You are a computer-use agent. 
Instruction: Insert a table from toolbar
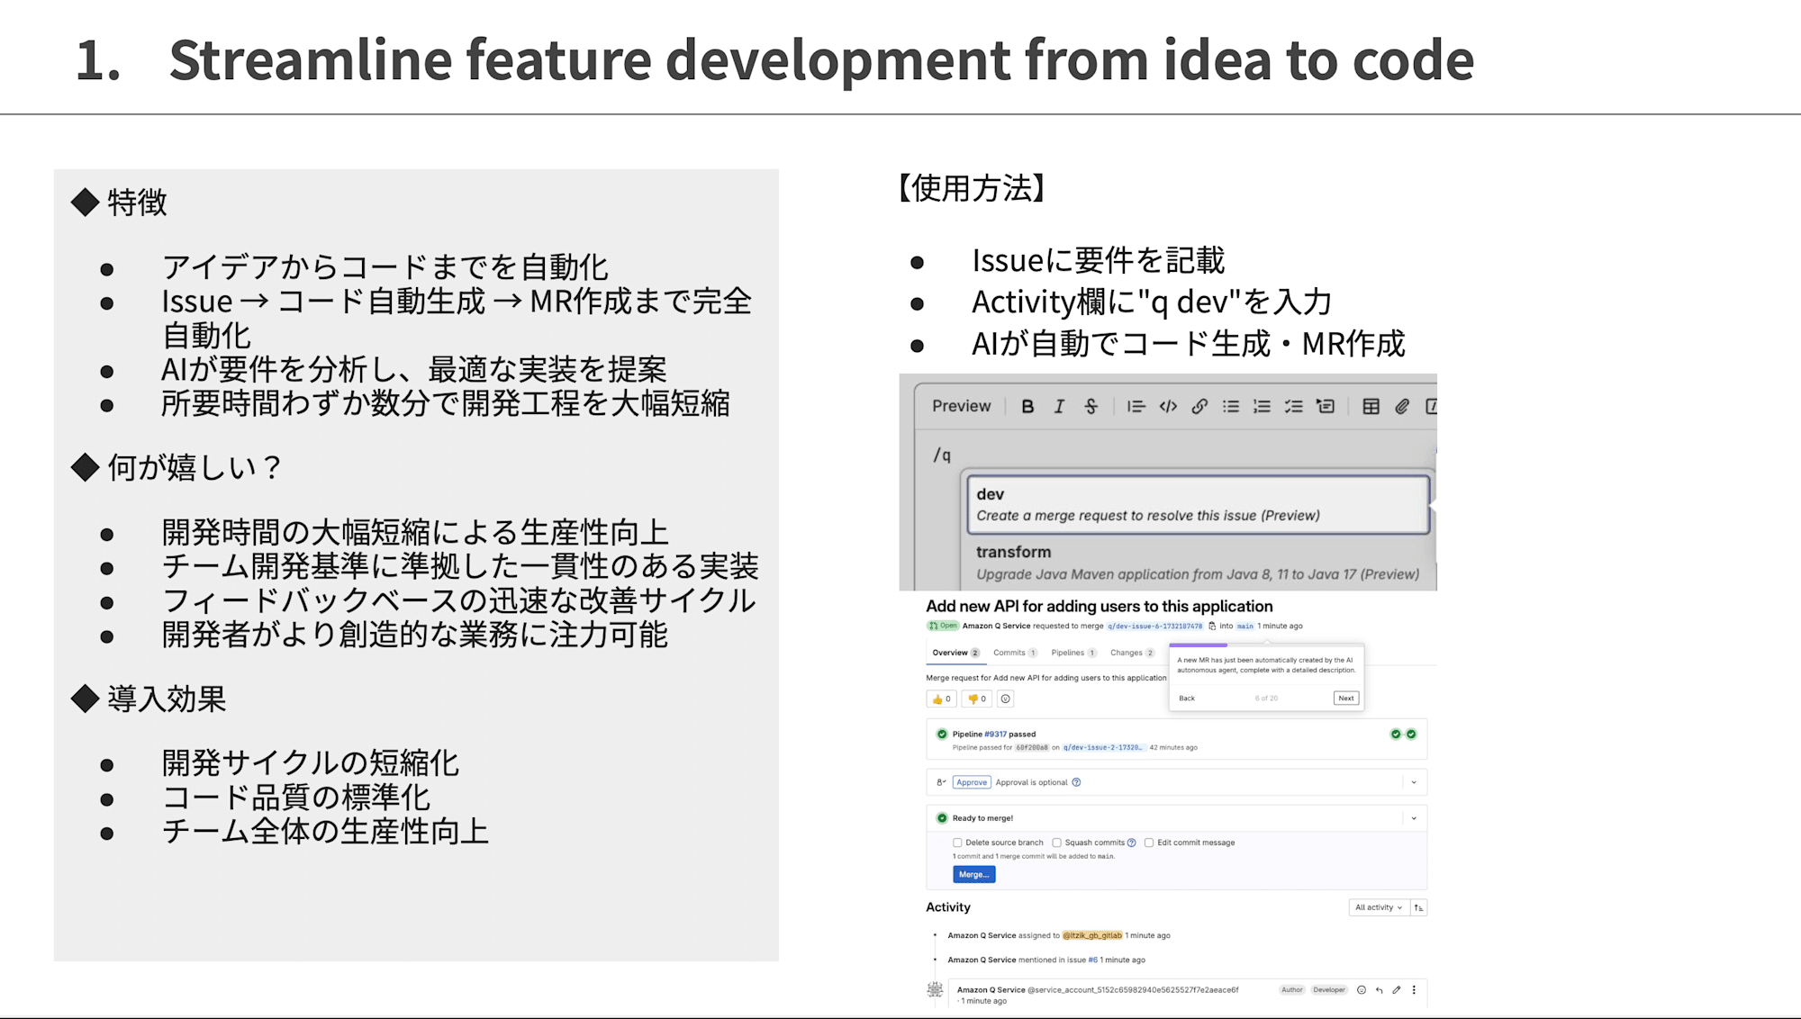click(1371, 407)
